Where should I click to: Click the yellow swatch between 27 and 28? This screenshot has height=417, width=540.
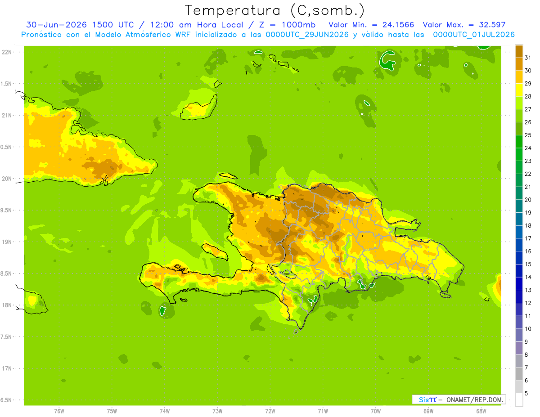pyautogui.click(x=519, y=103)
